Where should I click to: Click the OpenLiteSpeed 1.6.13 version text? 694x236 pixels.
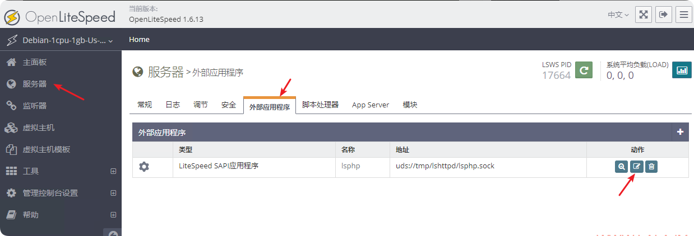[166, 19]
